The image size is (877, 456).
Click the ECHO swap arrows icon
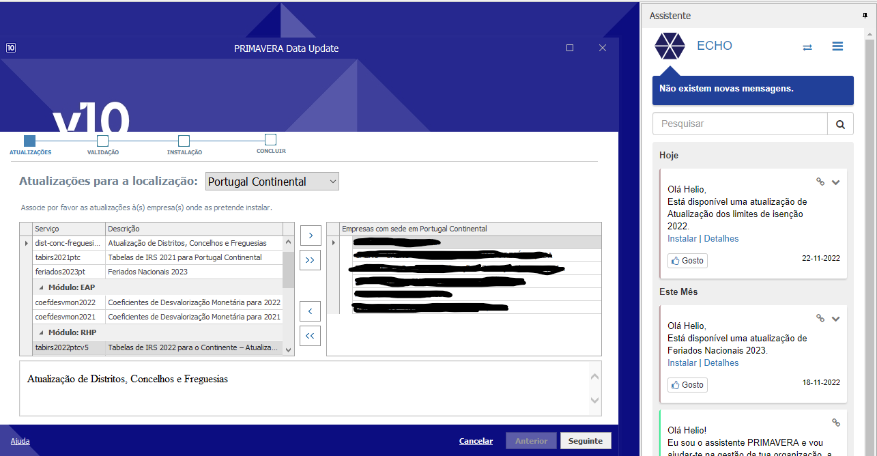tap(807, 47)
